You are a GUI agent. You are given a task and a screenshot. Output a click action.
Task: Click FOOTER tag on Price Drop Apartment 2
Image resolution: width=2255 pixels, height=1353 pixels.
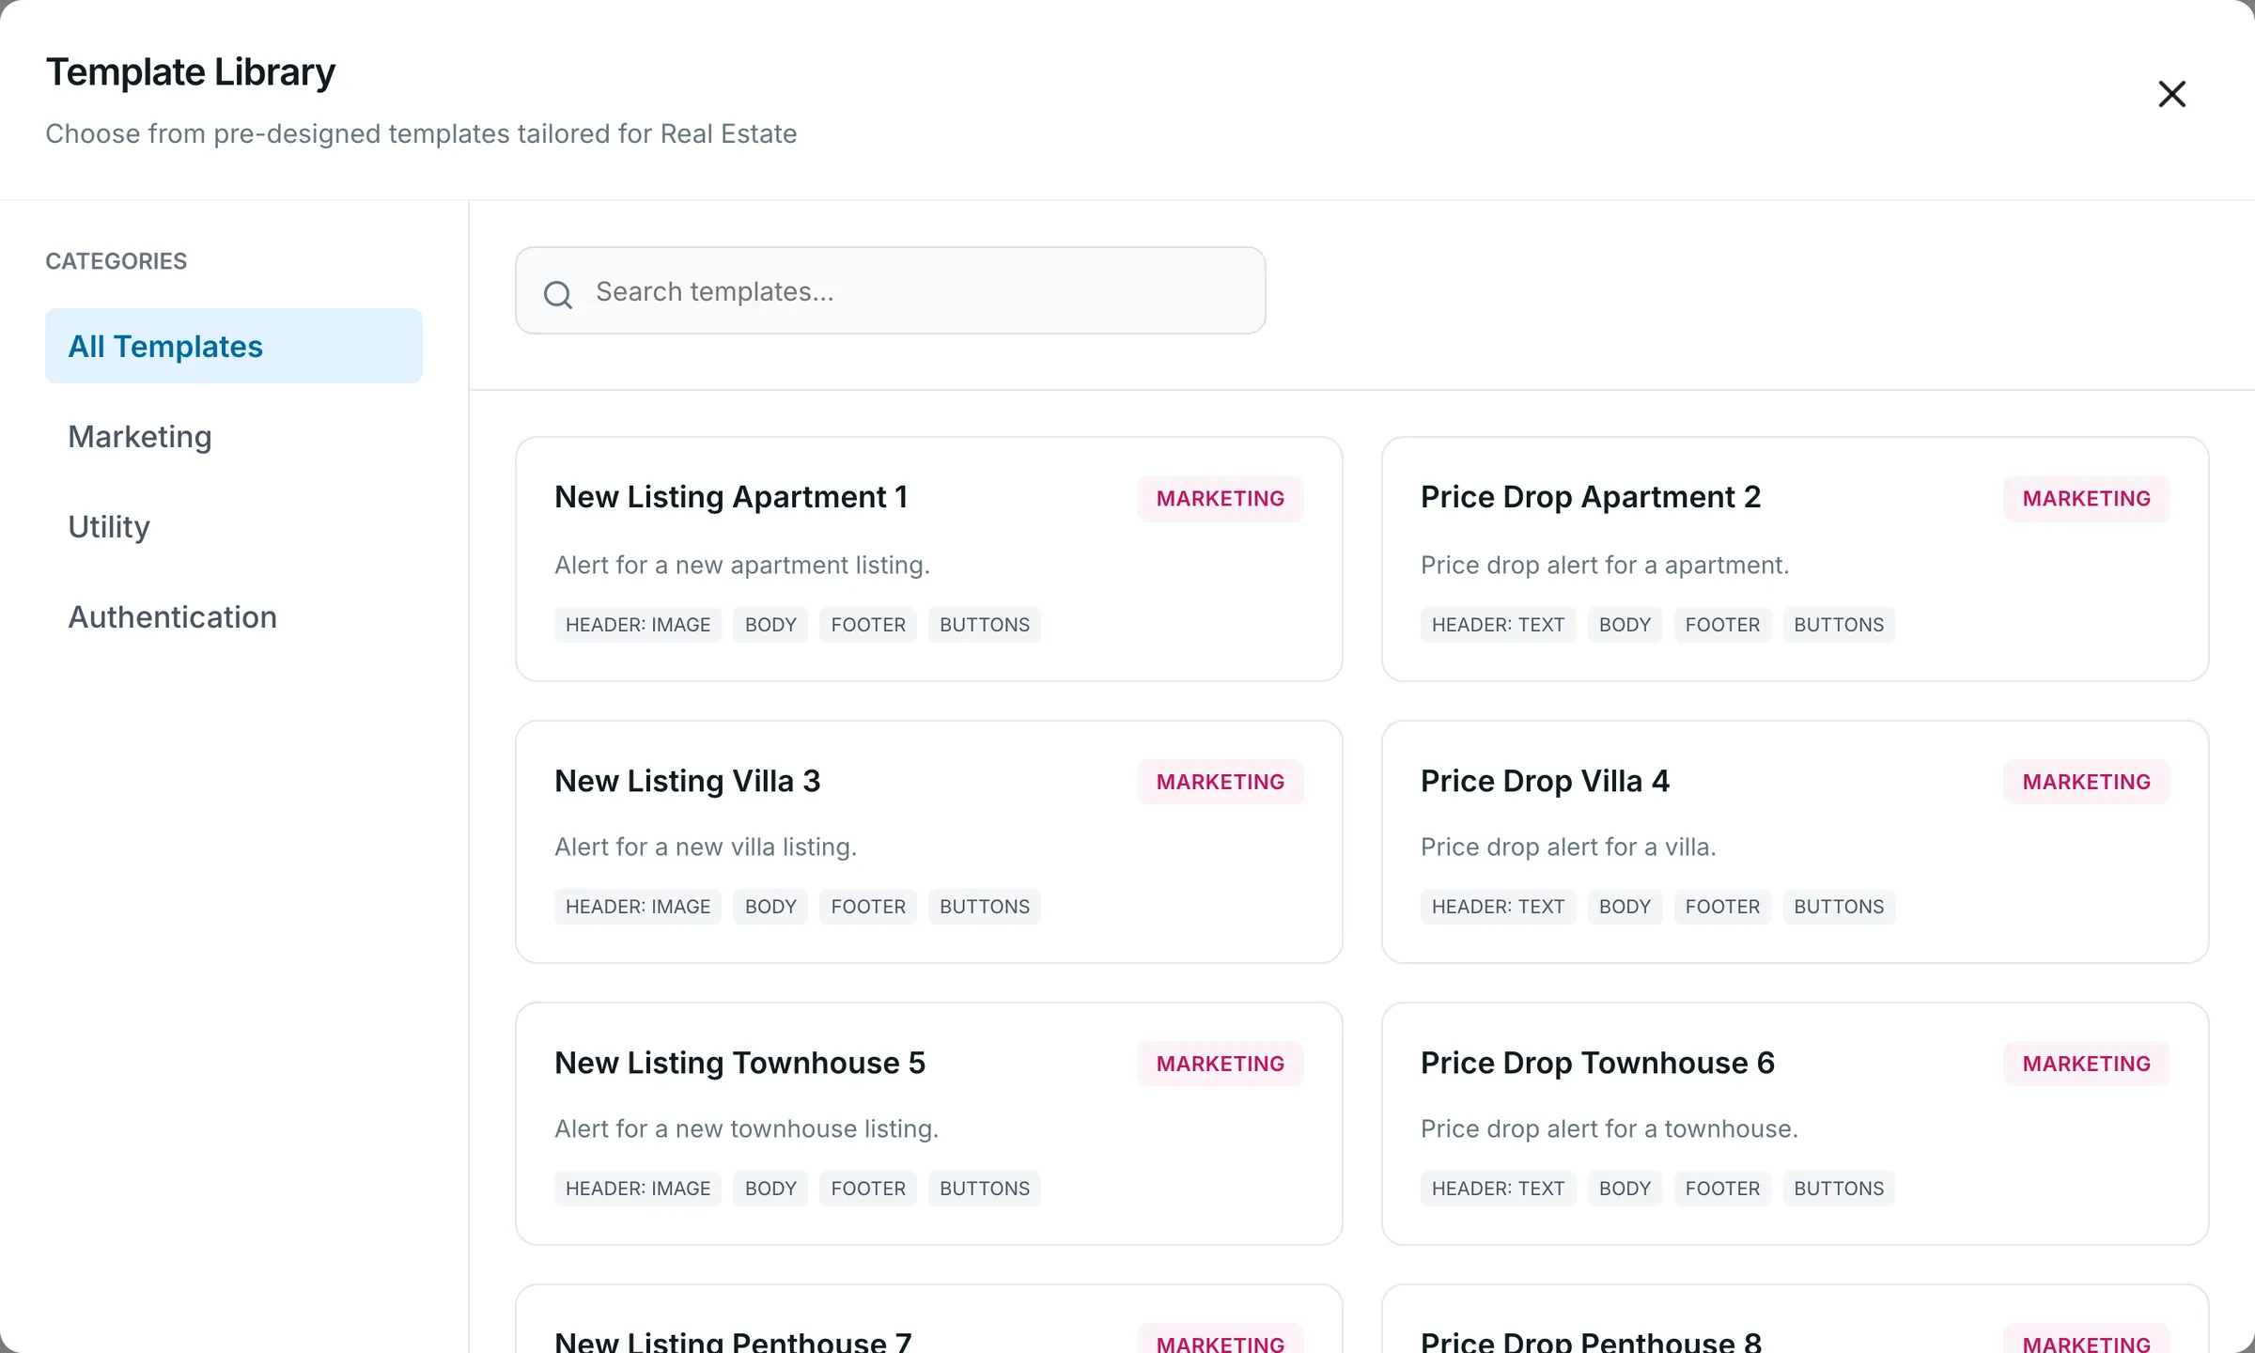pos(1722,625)
